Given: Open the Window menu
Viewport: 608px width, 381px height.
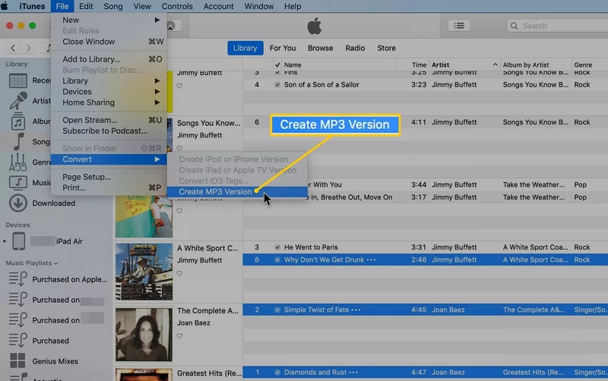Looking at the screenshot, I should (x=259, y=6).
